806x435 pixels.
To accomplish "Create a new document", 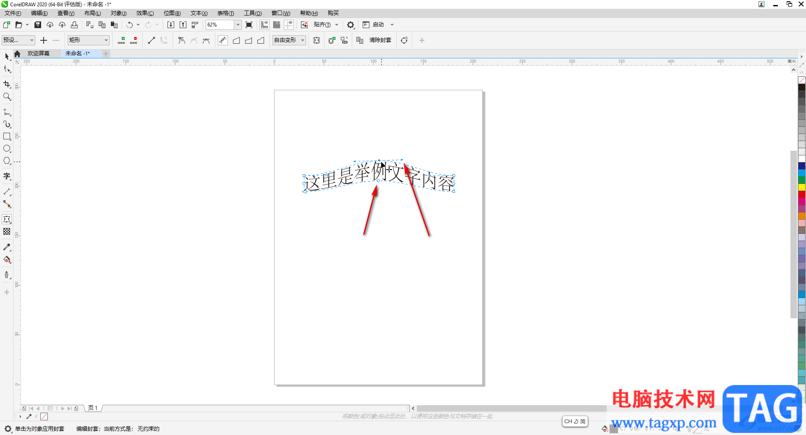I will coord(7,25).
